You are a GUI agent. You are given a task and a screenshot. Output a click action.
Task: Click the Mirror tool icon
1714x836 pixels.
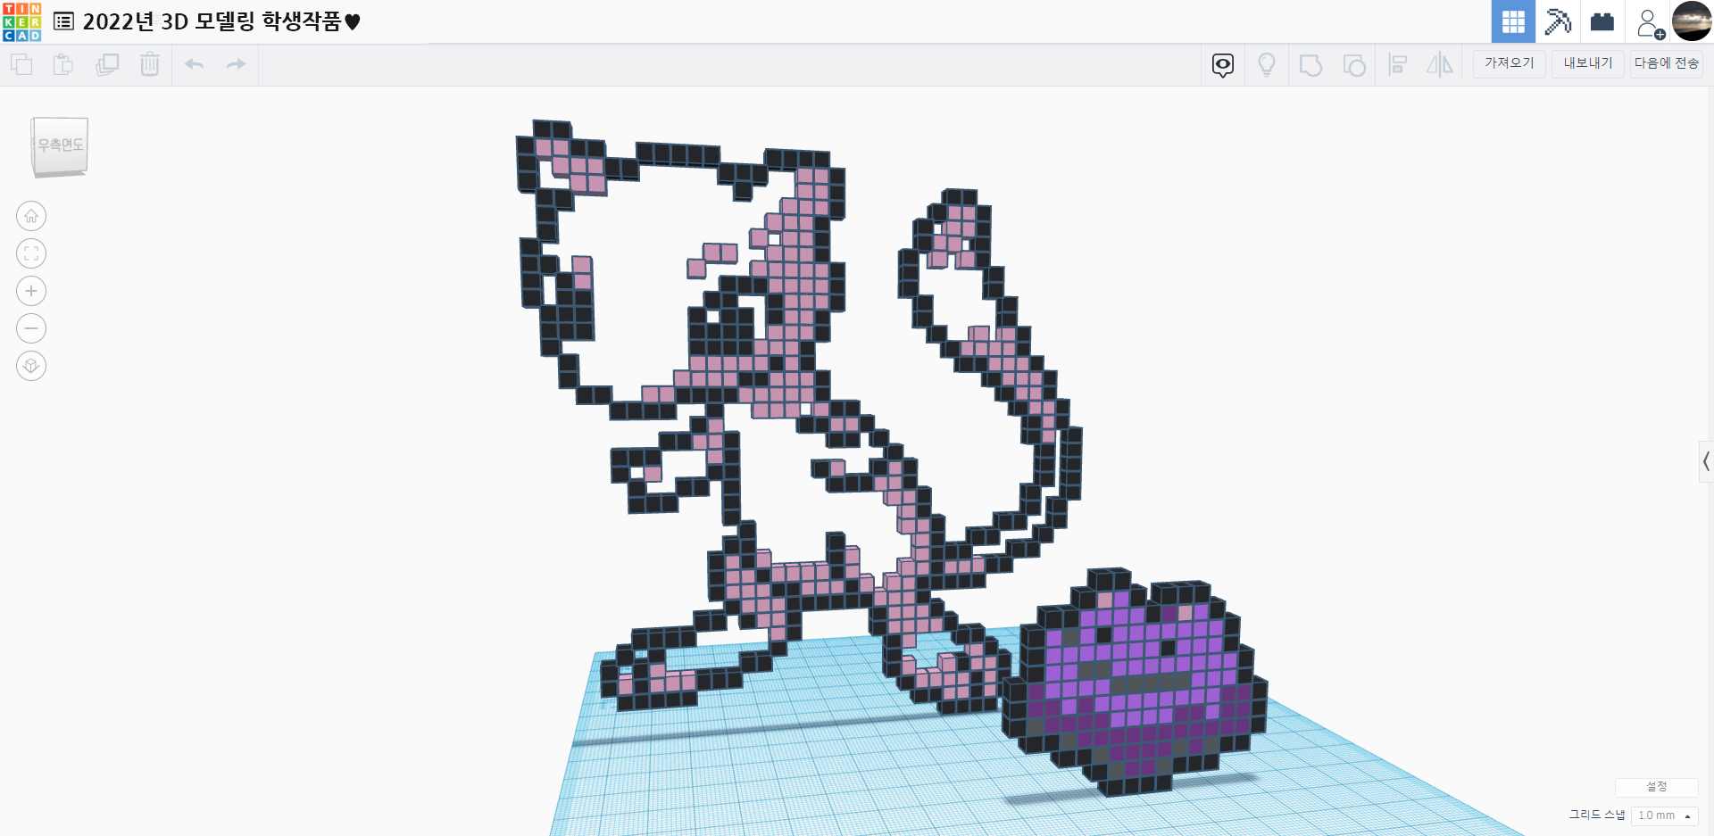(x=1440, y=65)
